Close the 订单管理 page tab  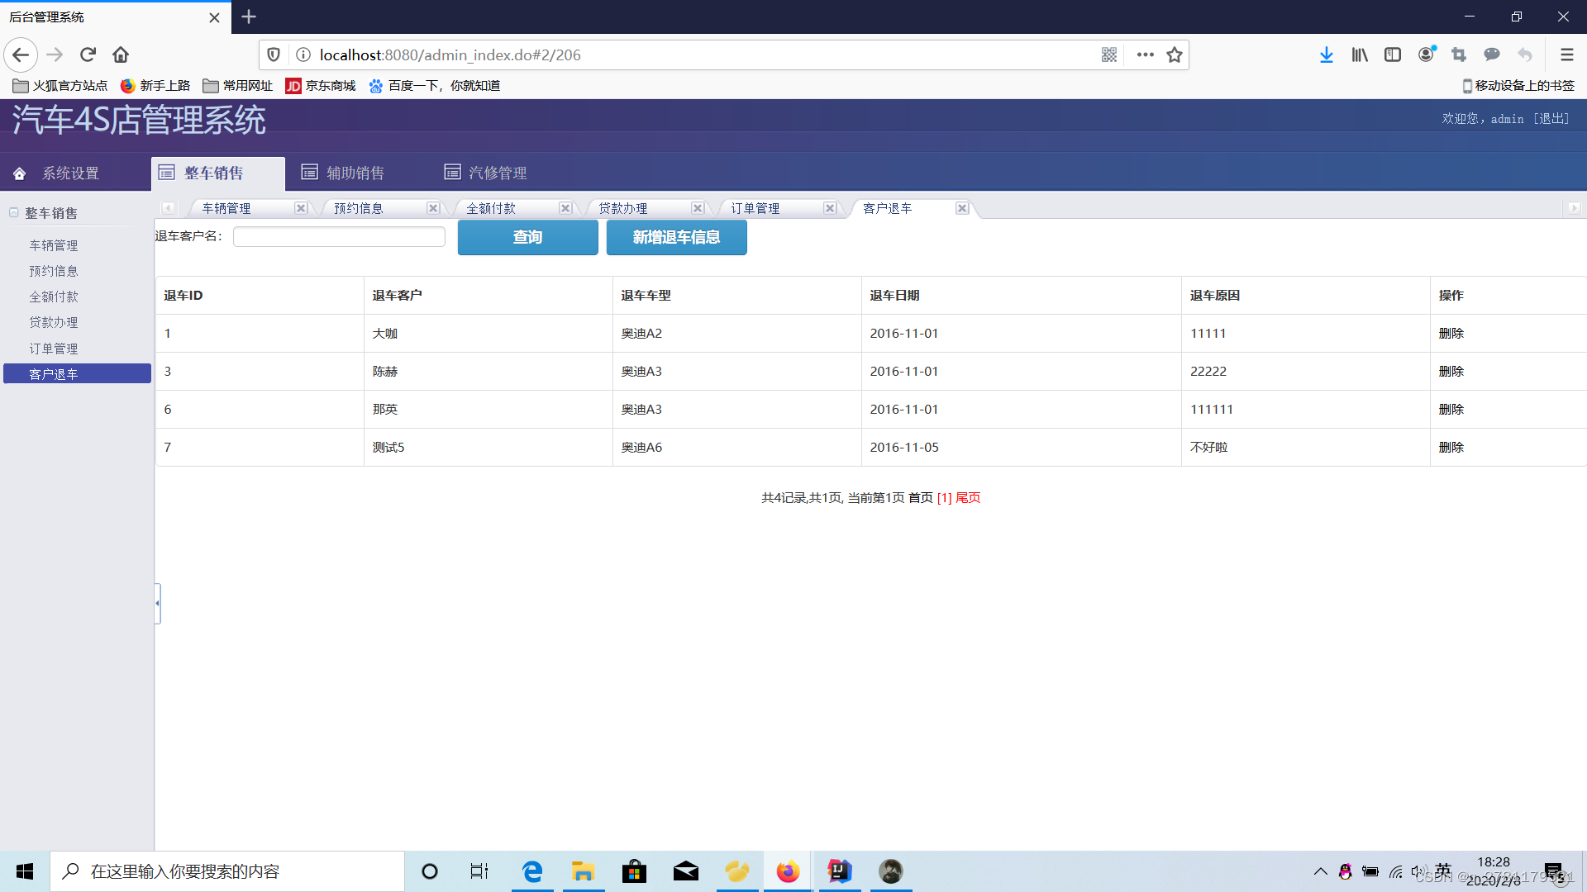[x=830, y=209]
